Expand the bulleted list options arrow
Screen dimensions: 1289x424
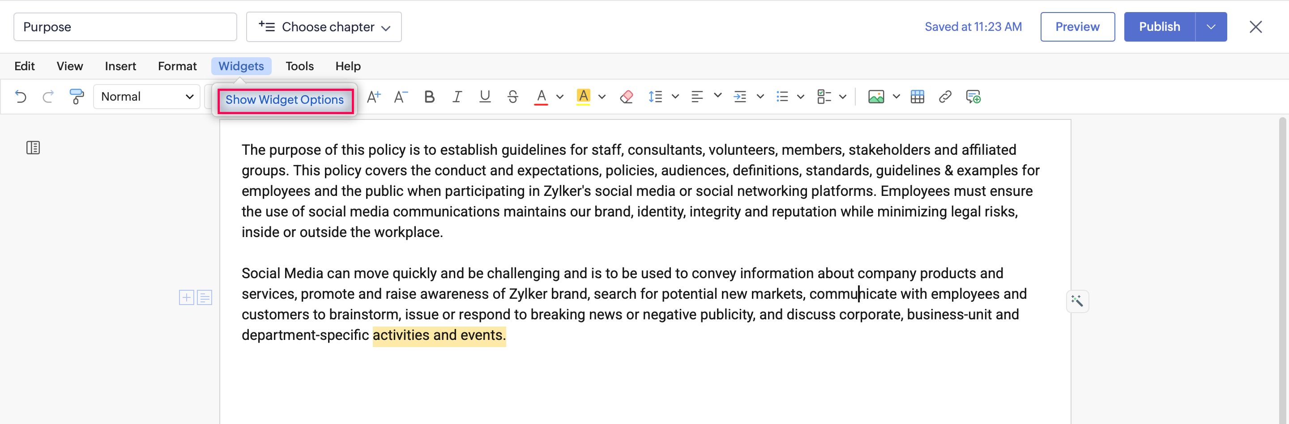(x=801, y=97)
